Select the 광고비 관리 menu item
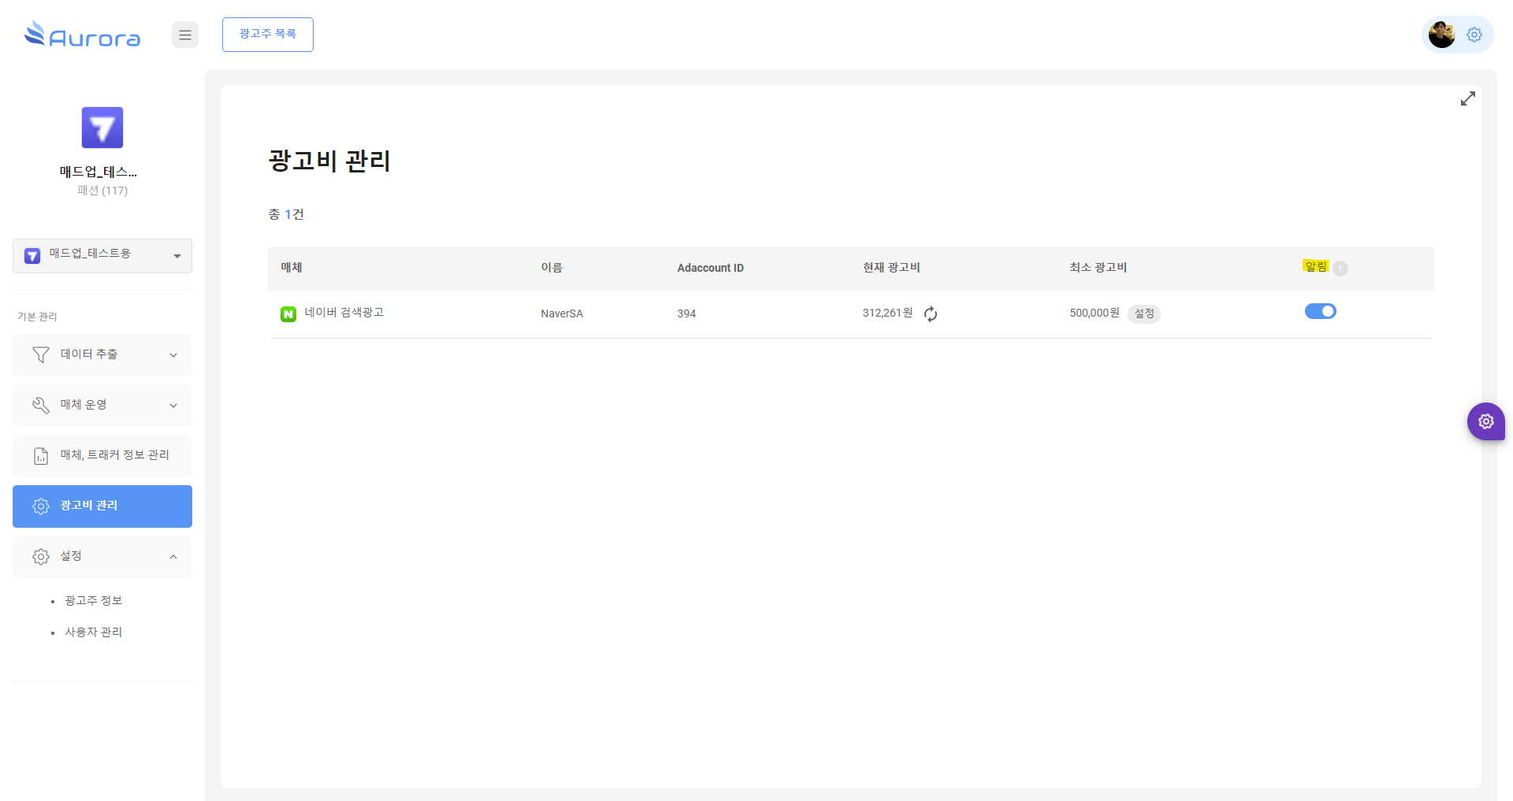 point(102,506)
